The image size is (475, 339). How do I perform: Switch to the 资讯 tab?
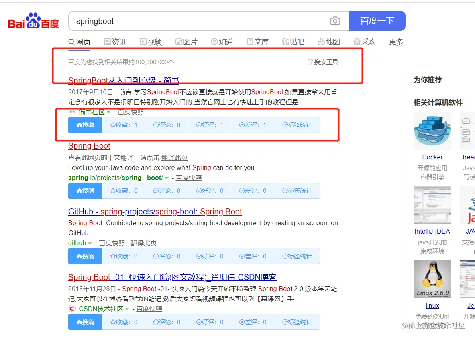(115, 42)
